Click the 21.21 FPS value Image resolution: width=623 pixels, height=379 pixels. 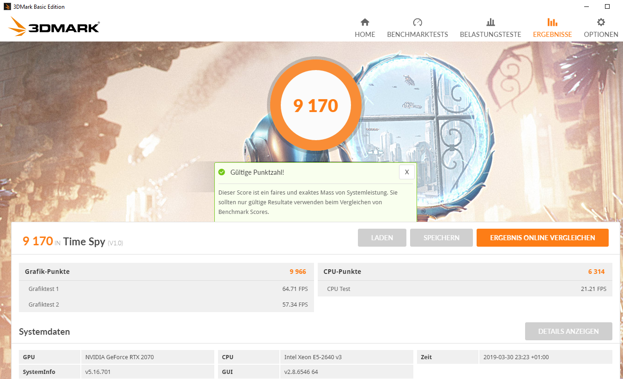pos(594,289)
